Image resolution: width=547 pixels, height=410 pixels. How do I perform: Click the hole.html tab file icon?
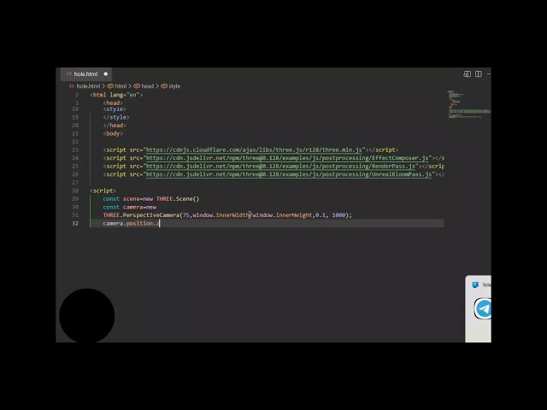click(69, 74)
